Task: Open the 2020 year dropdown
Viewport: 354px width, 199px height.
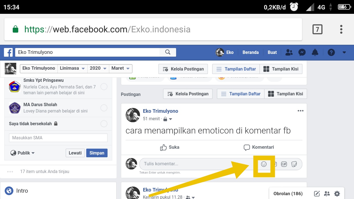Action: [98, 69]
